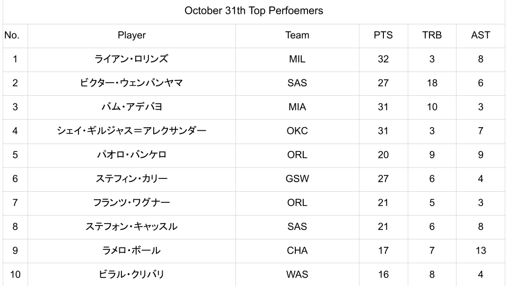Click the 'GSW' team cell
Screen dimensions: 509x286
(297, 179)
